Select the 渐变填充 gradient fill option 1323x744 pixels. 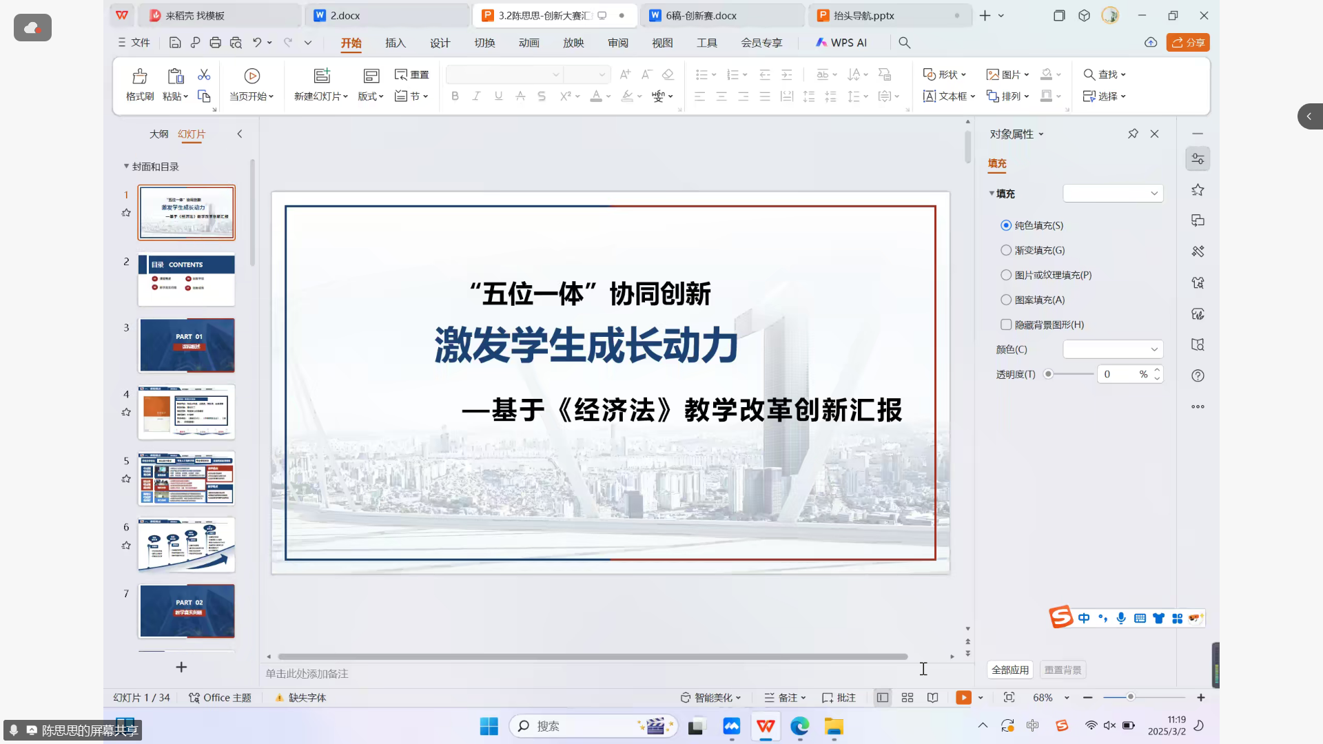(1006, 249)
